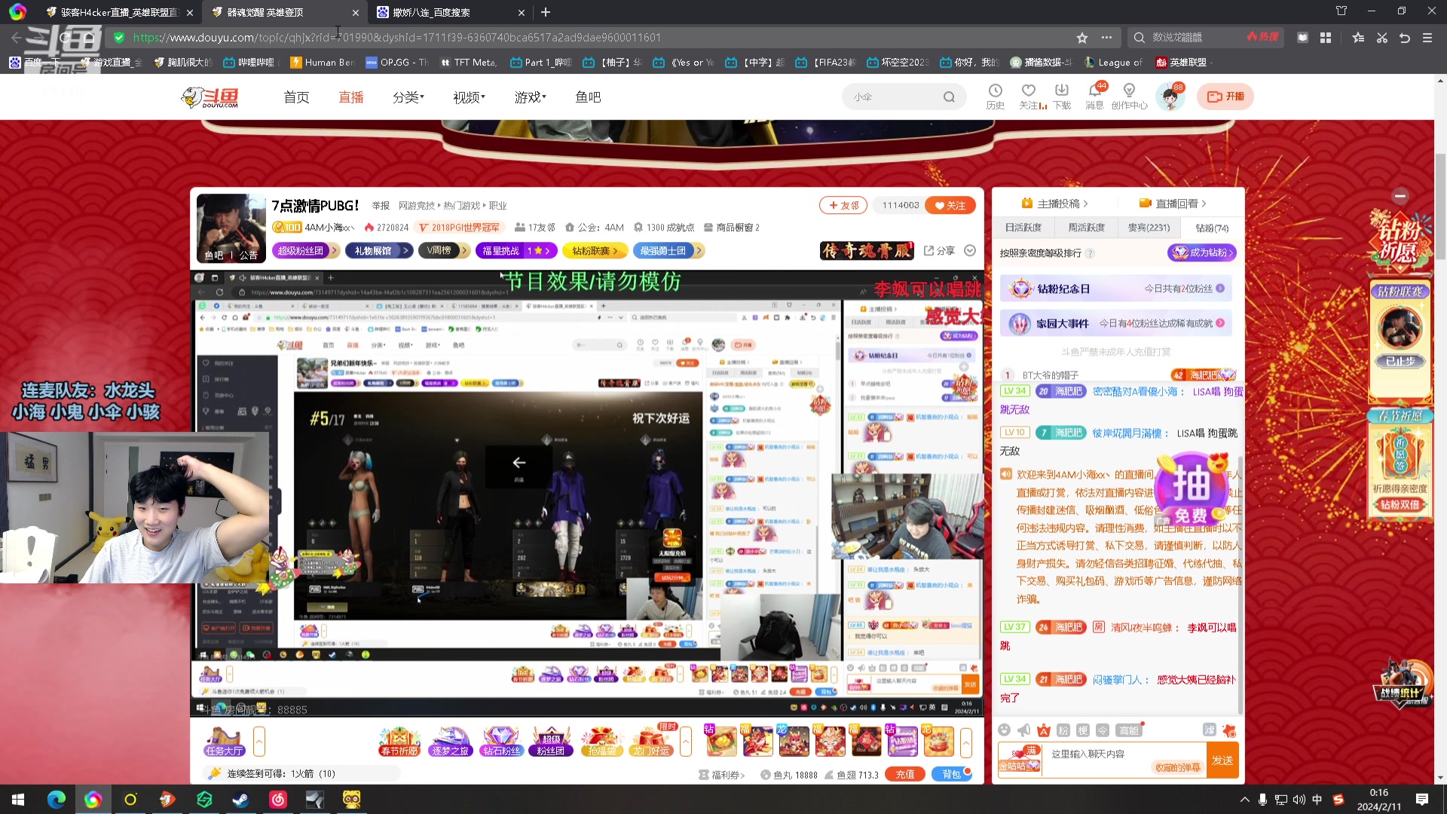Open the address bar three-dots menu
Viewport: 1447px width, 814px height.
1106,38
